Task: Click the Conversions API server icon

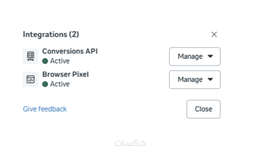Action: pos(31,56)
